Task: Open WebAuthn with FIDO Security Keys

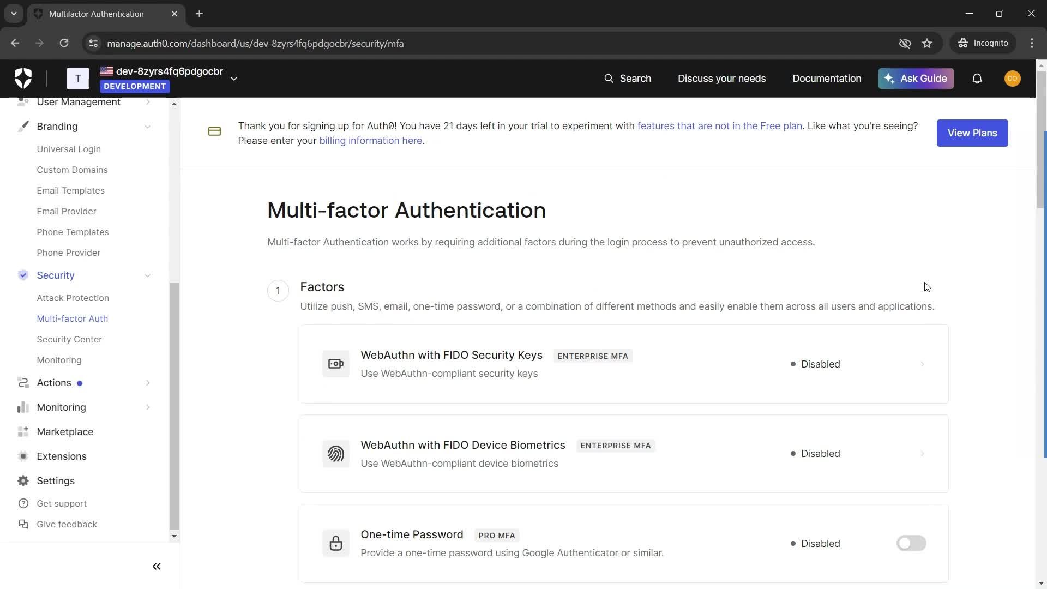Action: 451,355
